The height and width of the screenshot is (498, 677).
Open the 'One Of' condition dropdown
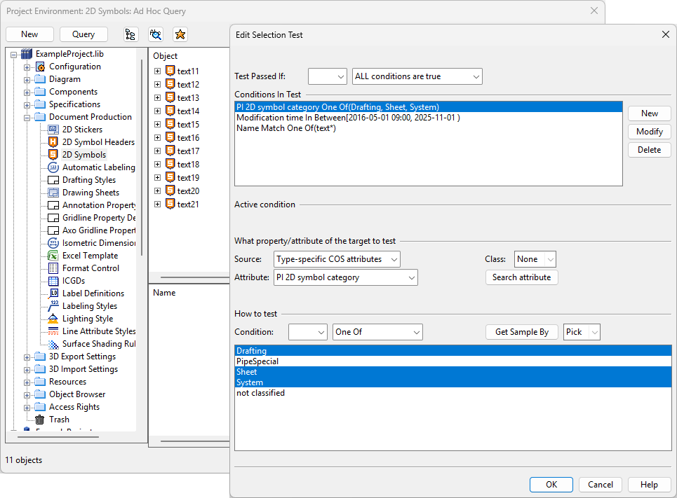pos(377,332)
